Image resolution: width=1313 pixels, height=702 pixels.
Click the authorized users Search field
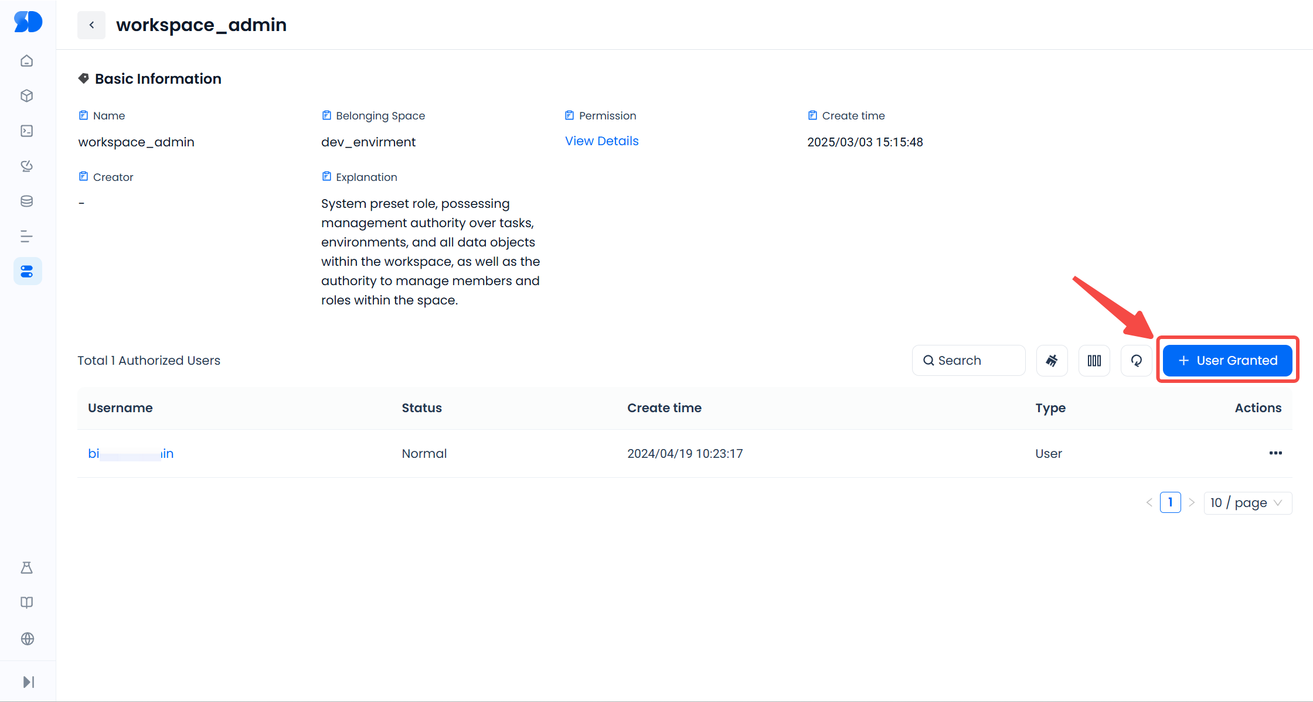point(969,361)
